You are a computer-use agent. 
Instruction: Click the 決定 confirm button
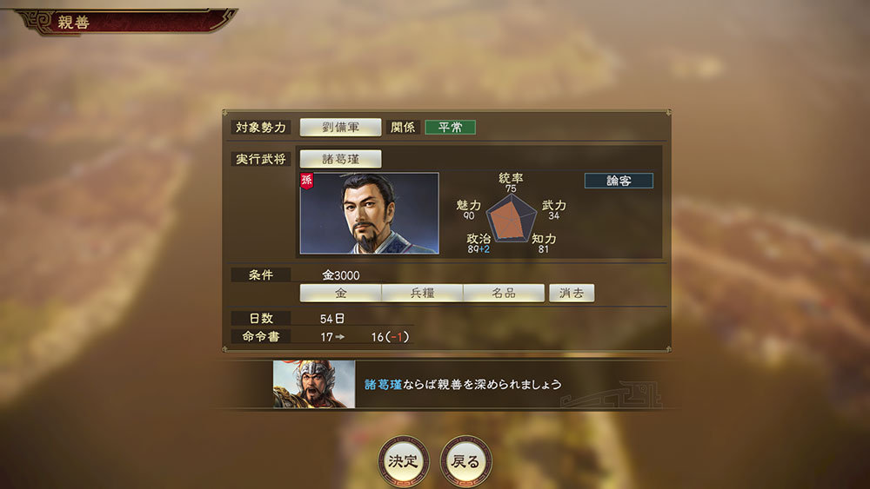point(404,460)
